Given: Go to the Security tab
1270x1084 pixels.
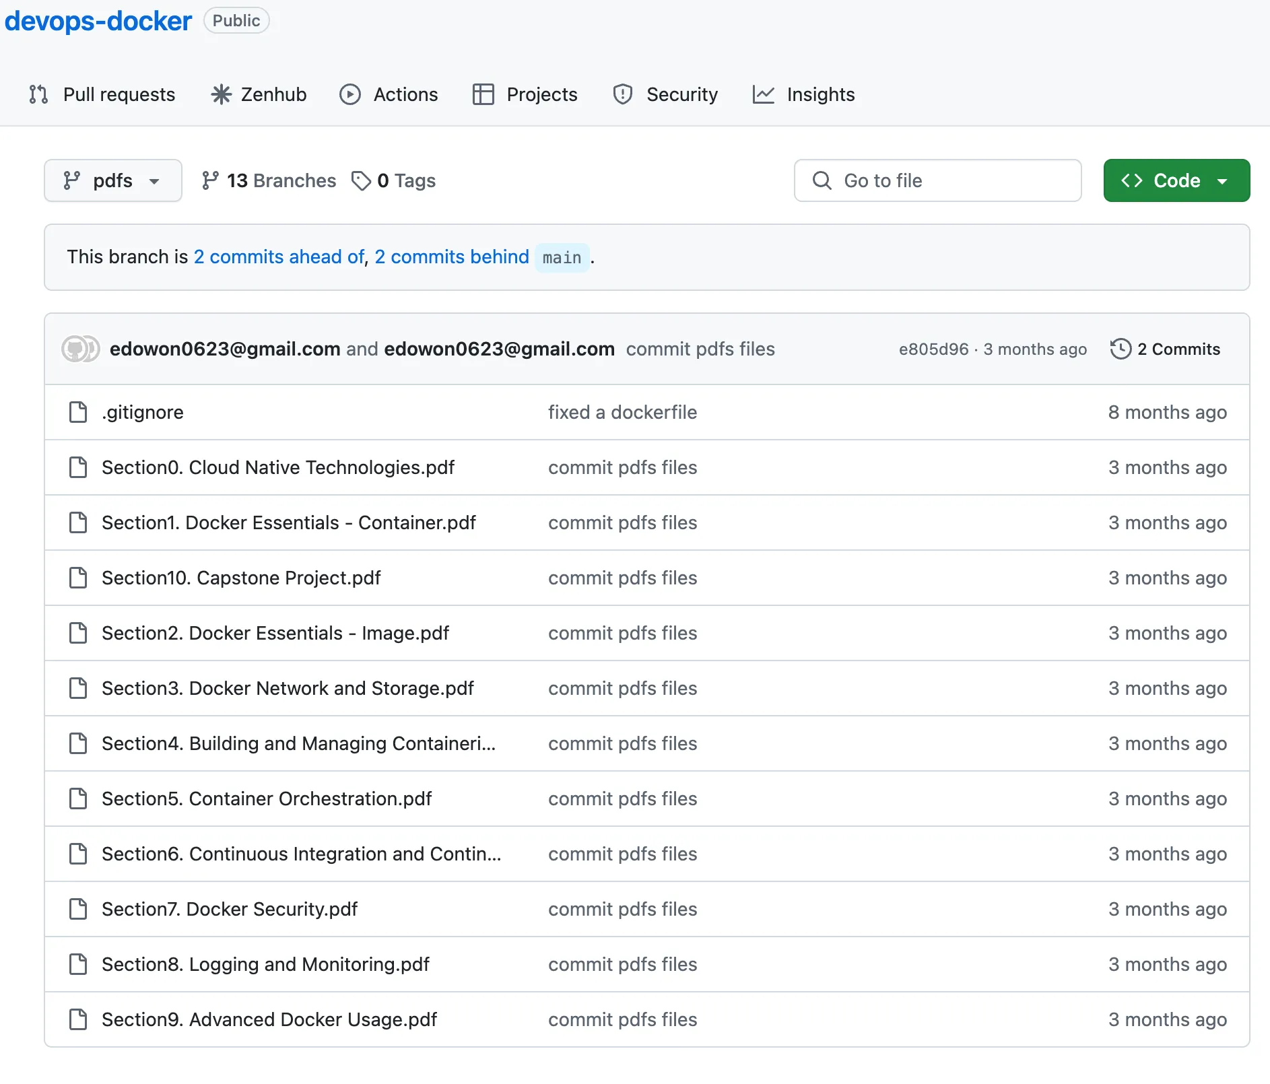Looking at the screenshot, I should pos(665,94).
